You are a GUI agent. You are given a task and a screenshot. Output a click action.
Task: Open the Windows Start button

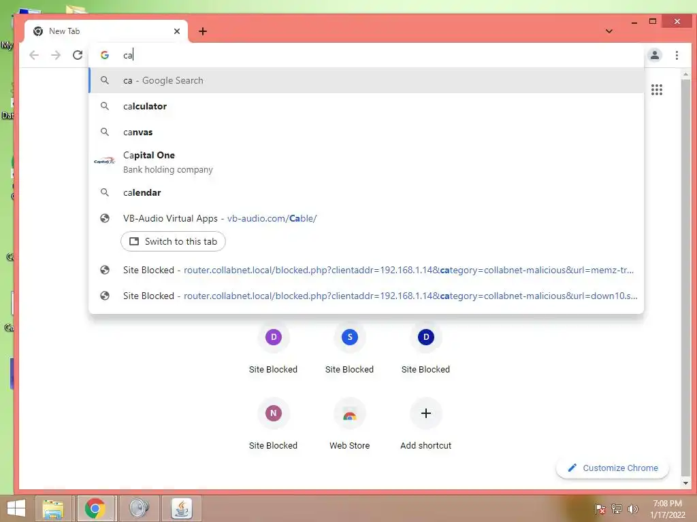point(16,508)
